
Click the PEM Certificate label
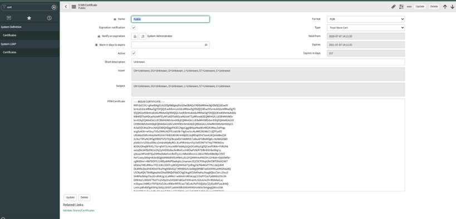116,101
